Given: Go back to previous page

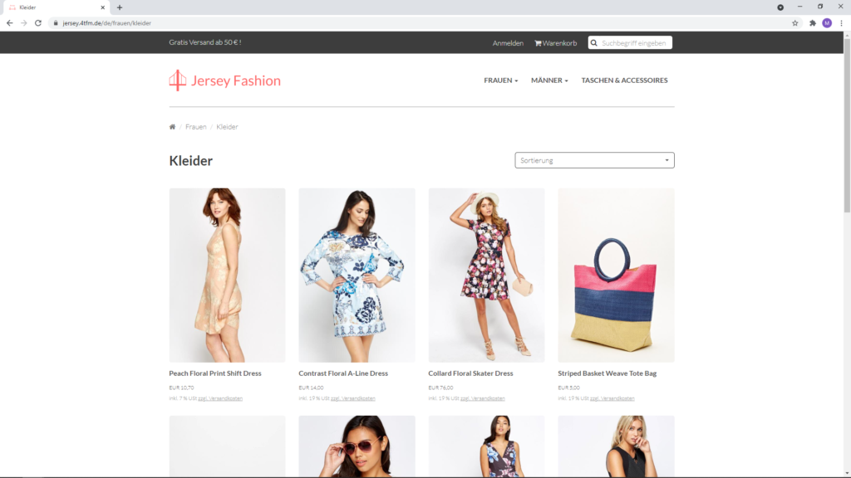Looking at the screenshot, I should coord(10,23).
